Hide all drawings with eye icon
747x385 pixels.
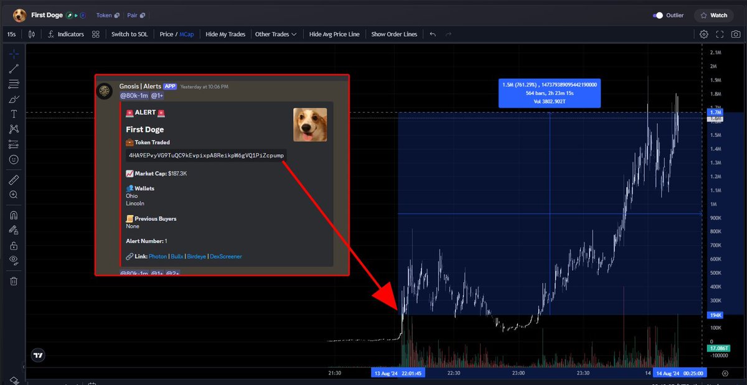[14, 261]
